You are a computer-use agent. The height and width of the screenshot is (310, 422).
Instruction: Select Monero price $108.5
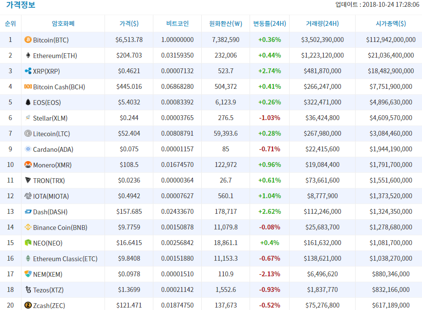[129, 165]
